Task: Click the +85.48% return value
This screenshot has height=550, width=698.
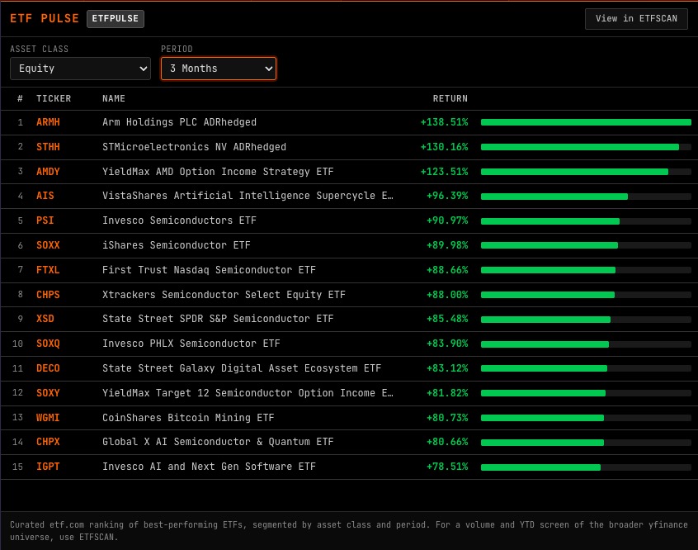Action: coord(447,319)
